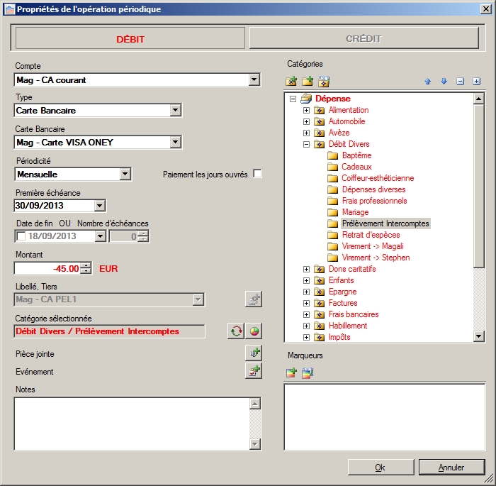The height and width of the screenshot is (486, 496).
Task: Click the Dépense root folder icon
Action: coord(306,99)
